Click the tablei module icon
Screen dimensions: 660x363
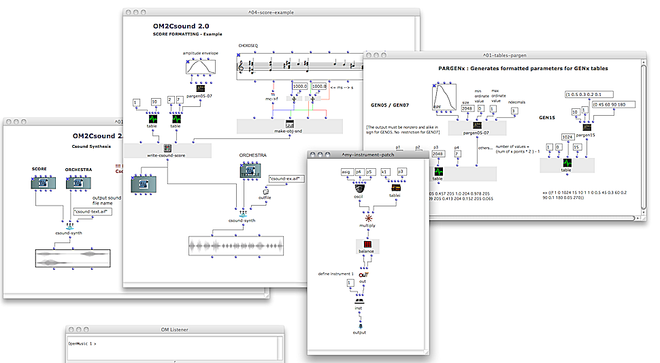click(x=395, y=187)
